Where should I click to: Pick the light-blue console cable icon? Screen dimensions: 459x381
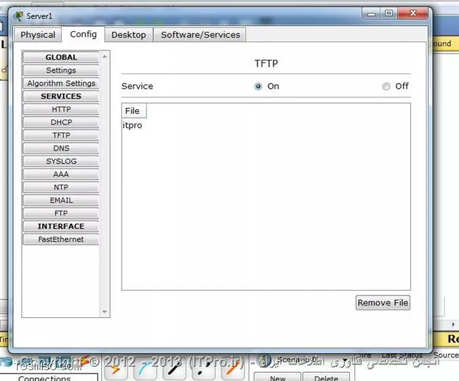[x=145, y=369]
